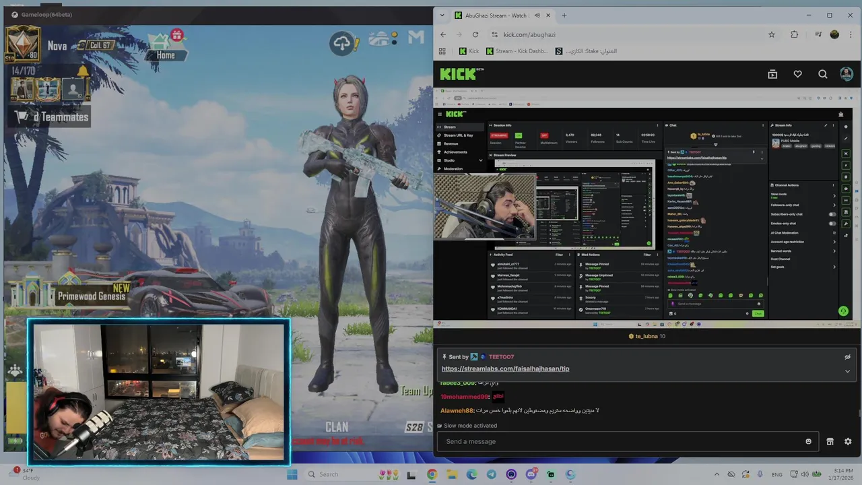Open Telegram from taskbar
Viewport: 862px width, 485px height.
click(x=491, y=474)
